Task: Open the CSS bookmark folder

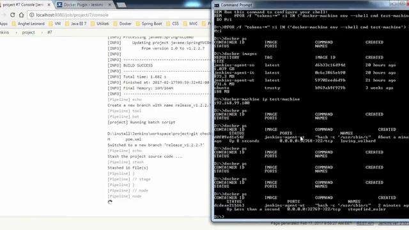Action: (173, 24)
